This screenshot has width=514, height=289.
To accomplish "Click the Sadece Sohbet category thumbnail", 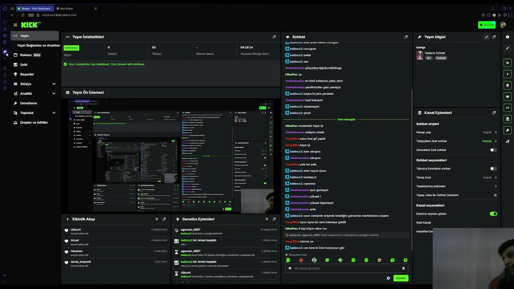I will tap(420, 55).
